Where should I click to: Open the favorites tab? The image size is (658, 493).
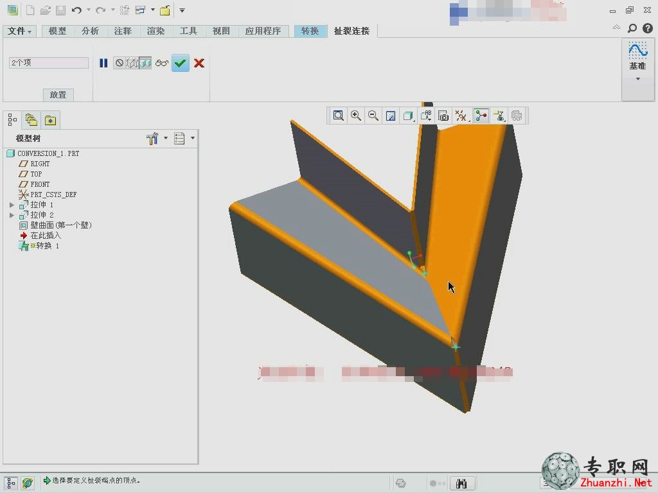click(50, 120)
